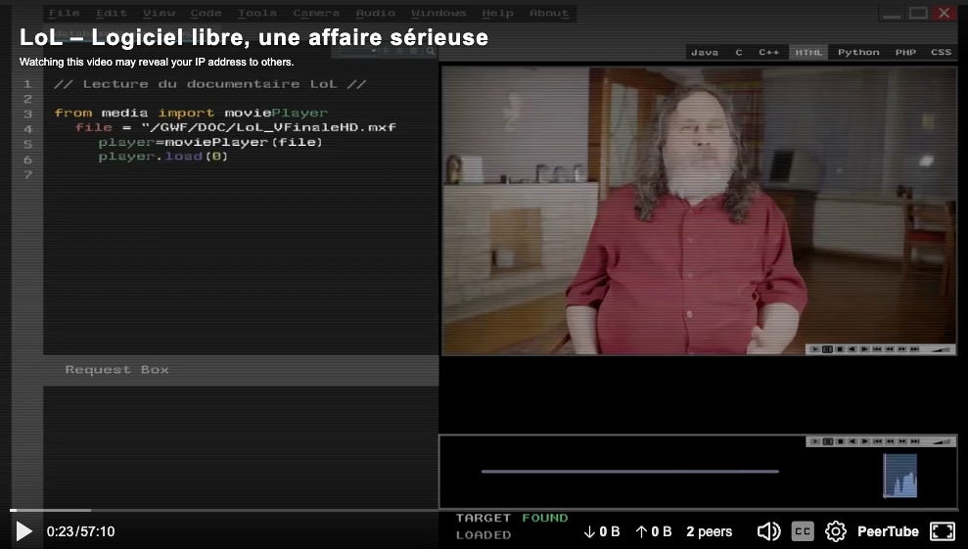Switch to the Java language tab
968x549 pixels.
point(705,53)
